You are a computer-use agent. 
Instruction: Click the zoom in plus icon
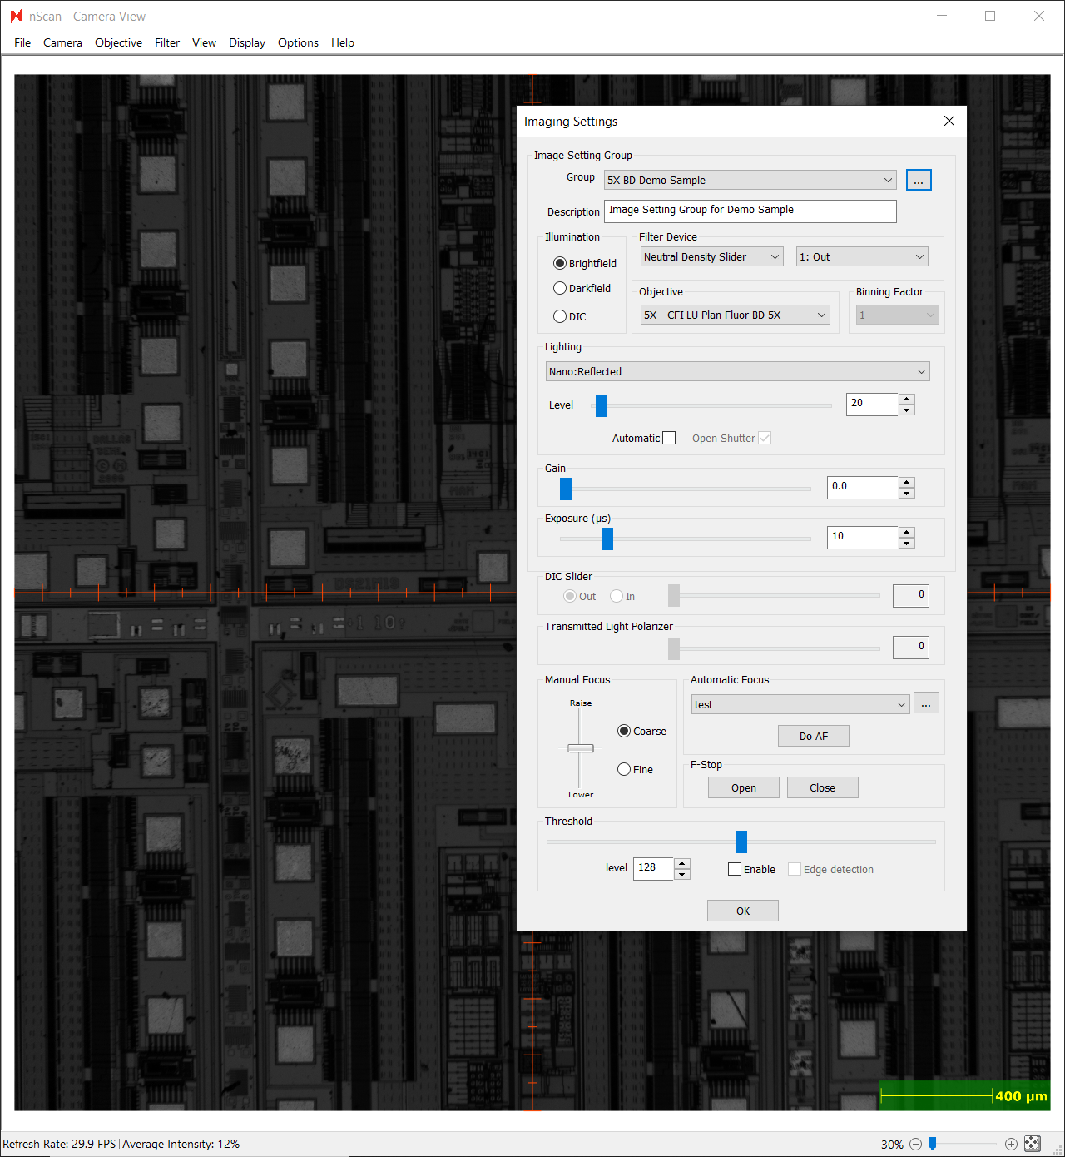(1011, 1144)
